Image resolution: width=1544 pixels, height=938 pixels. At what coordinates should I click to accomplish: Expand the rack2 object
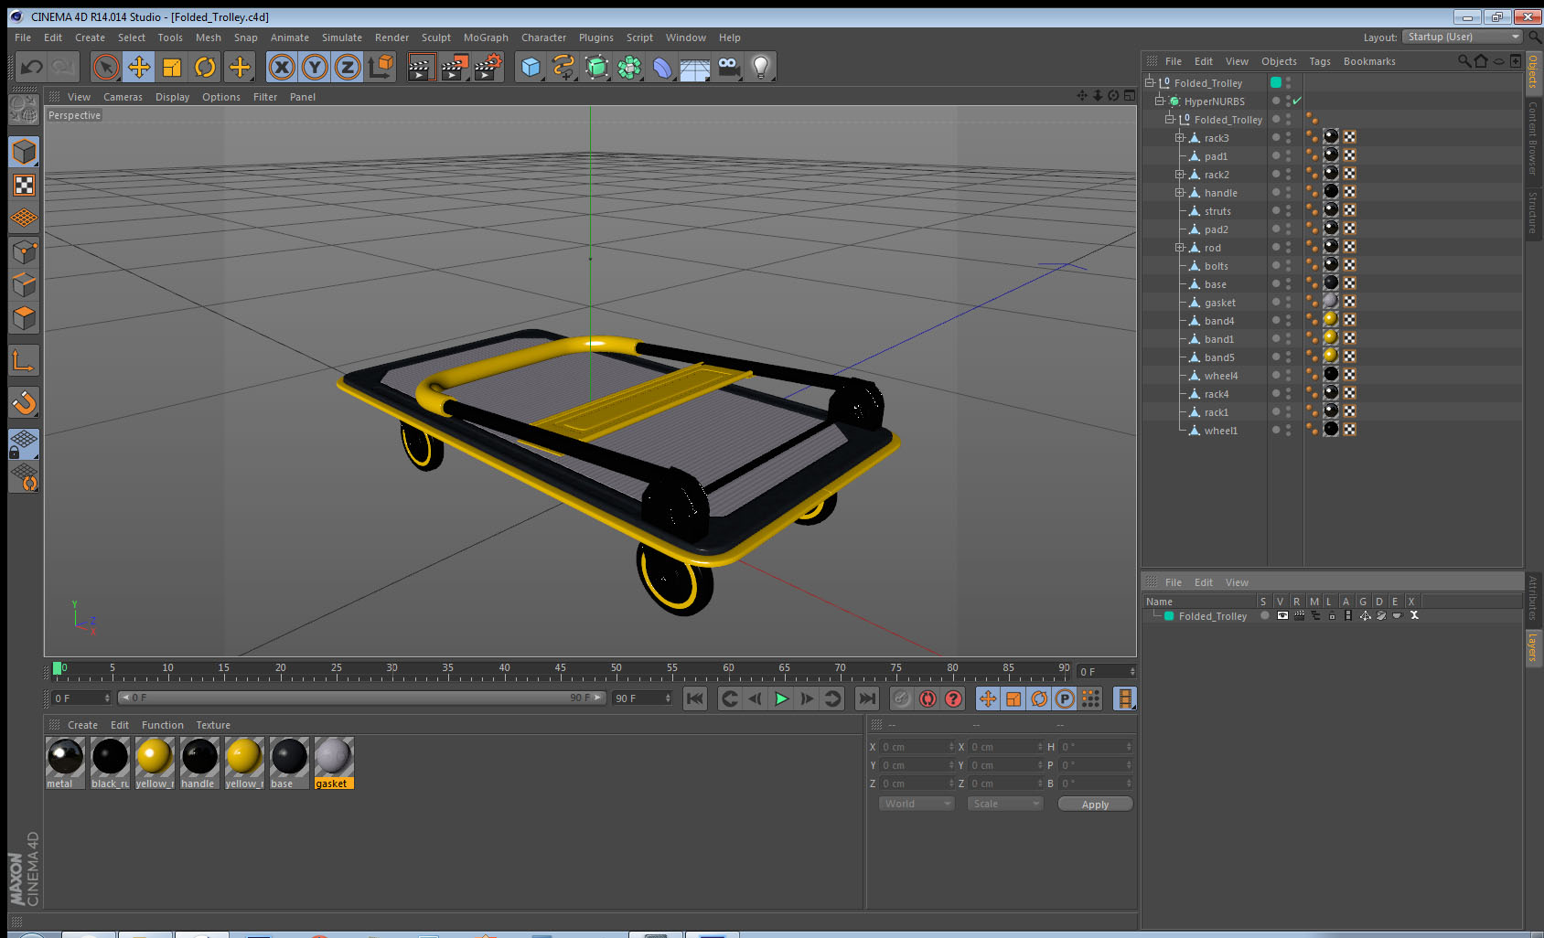click(1180, 174)
